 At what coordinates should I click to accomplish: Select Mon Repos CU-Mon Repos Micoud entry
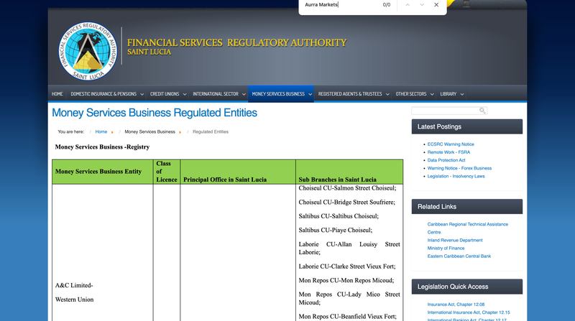(346, 280)
